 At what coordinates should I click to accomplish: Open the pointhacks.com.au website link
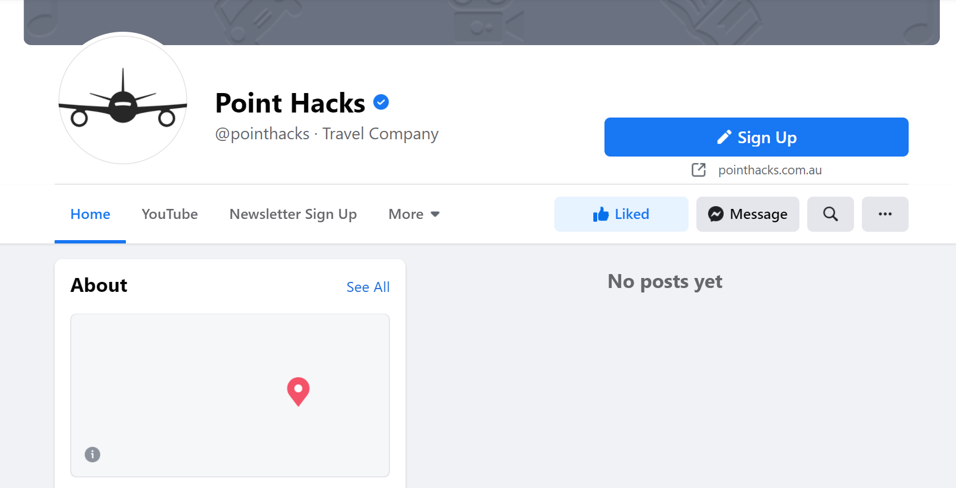(x=770, y=170)
